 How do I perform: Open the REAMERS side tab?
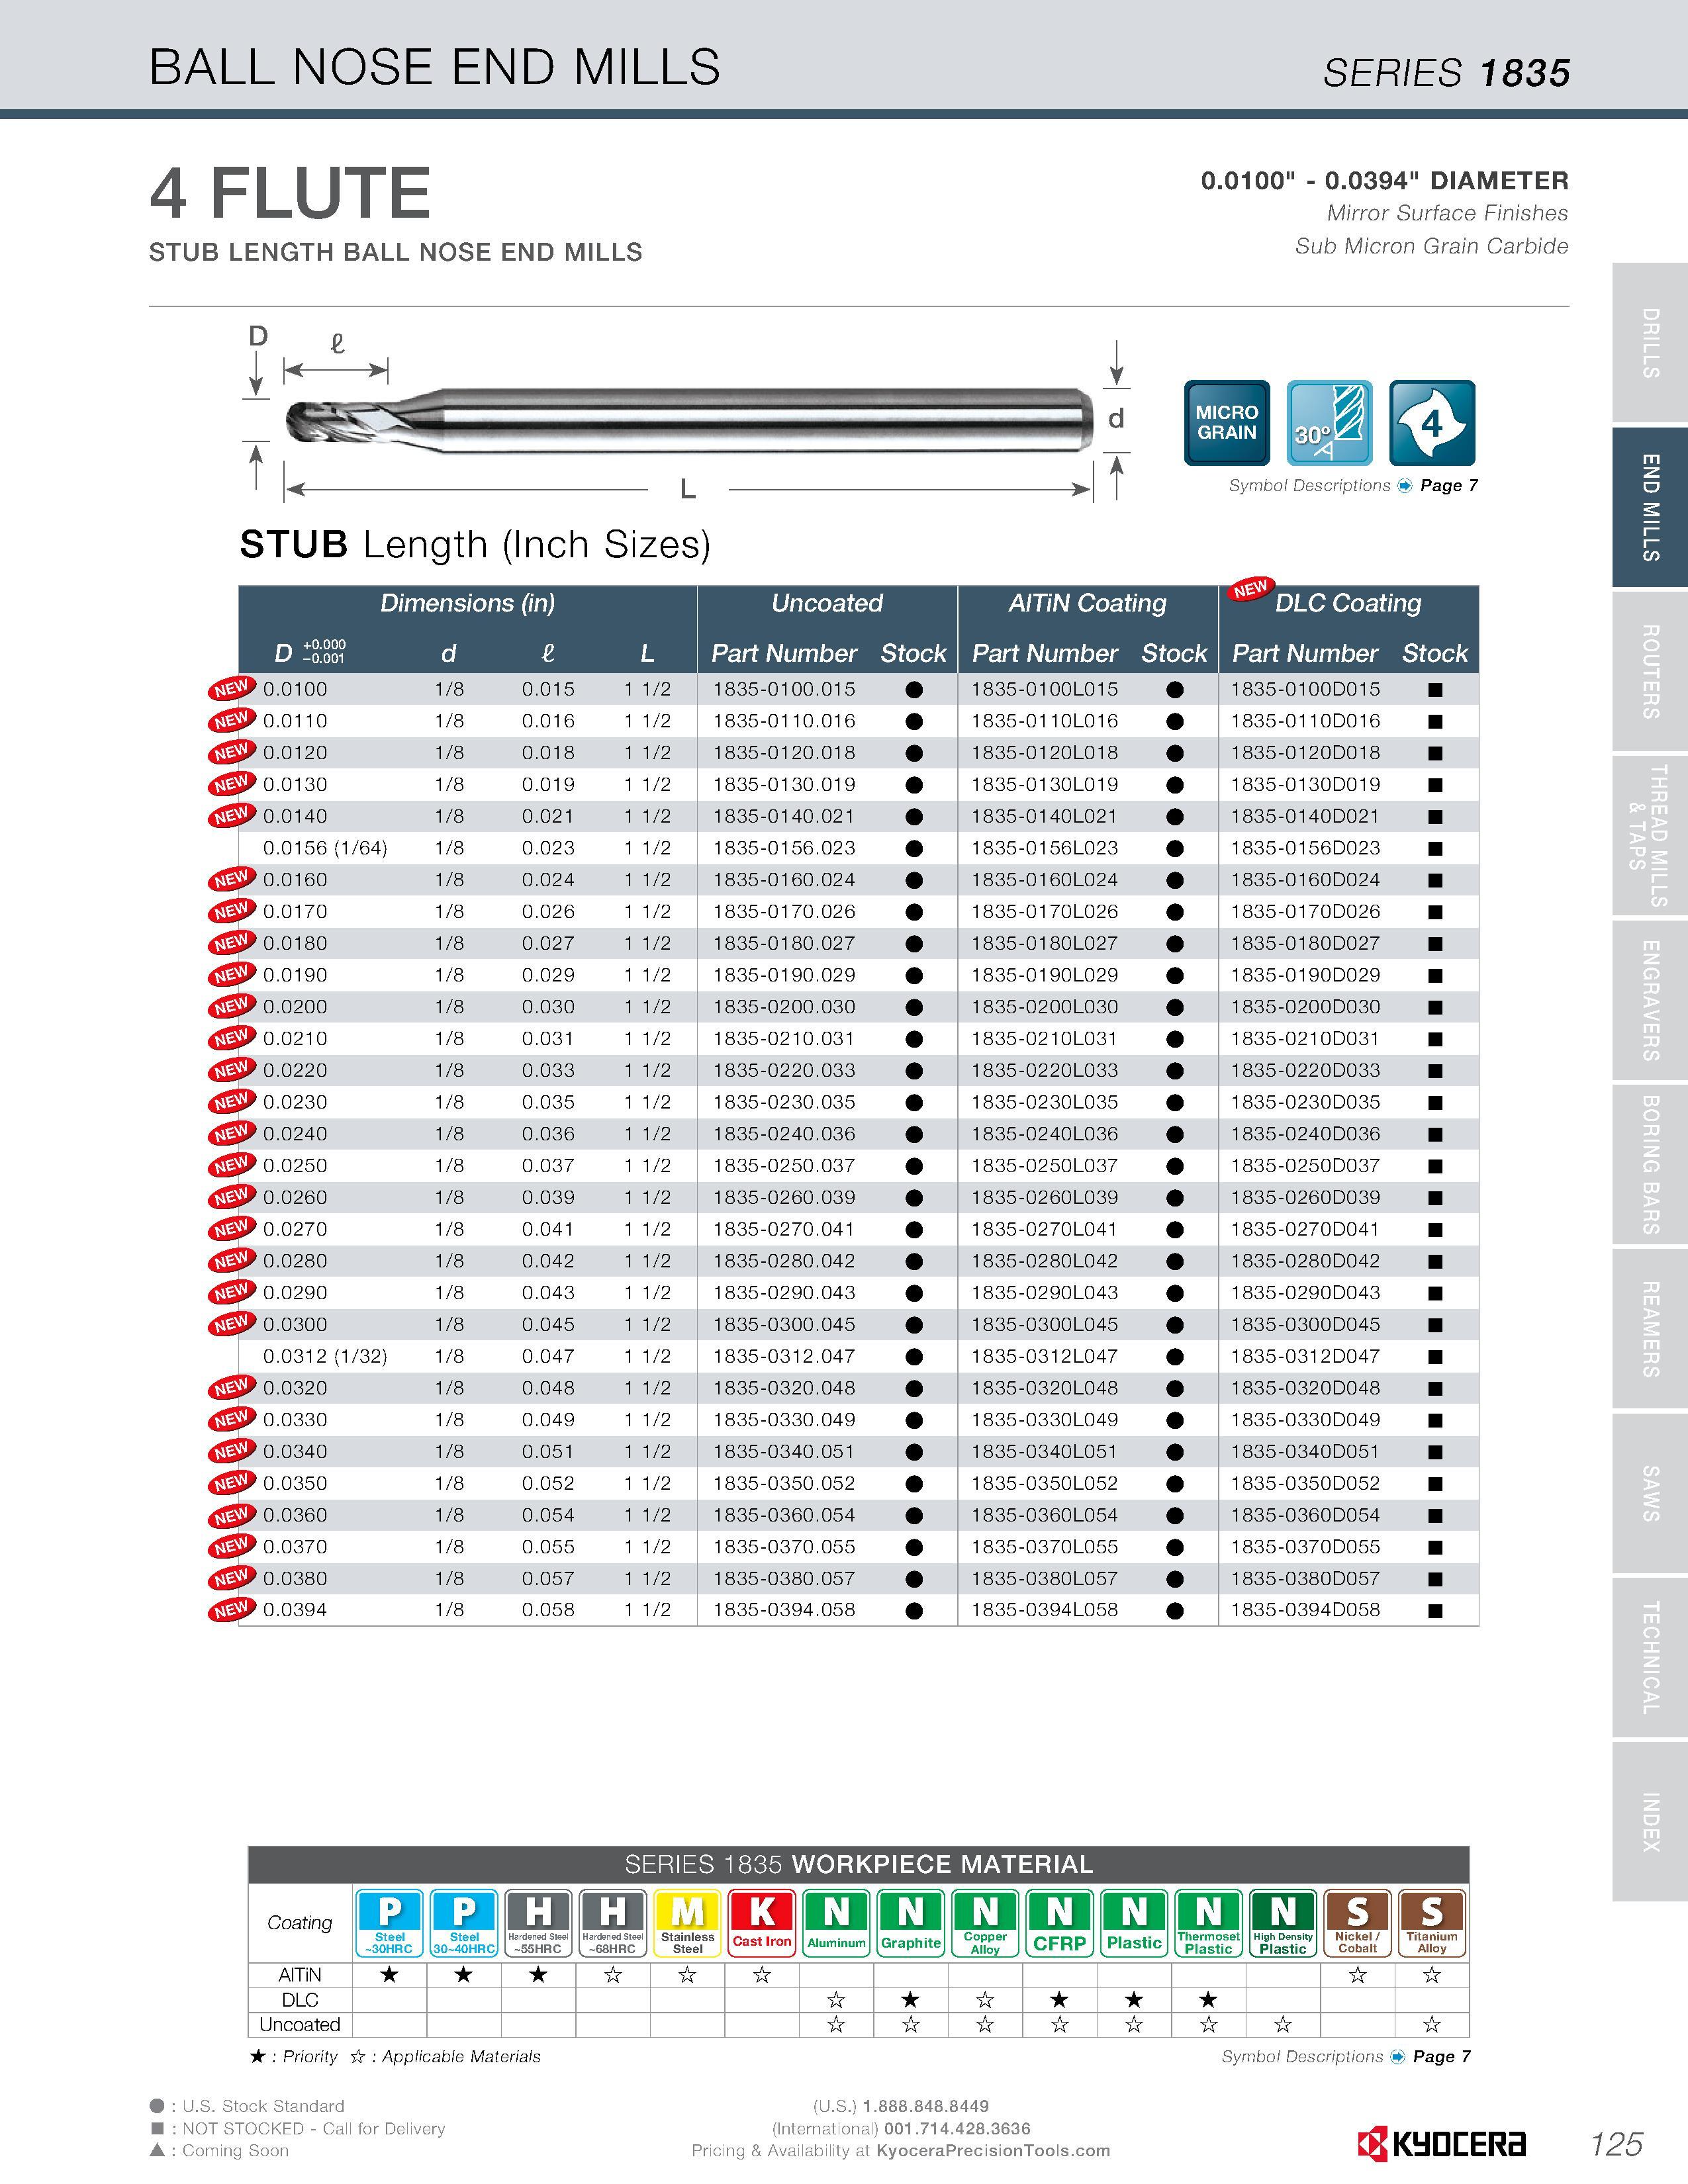click(x=1650, y=1329)
